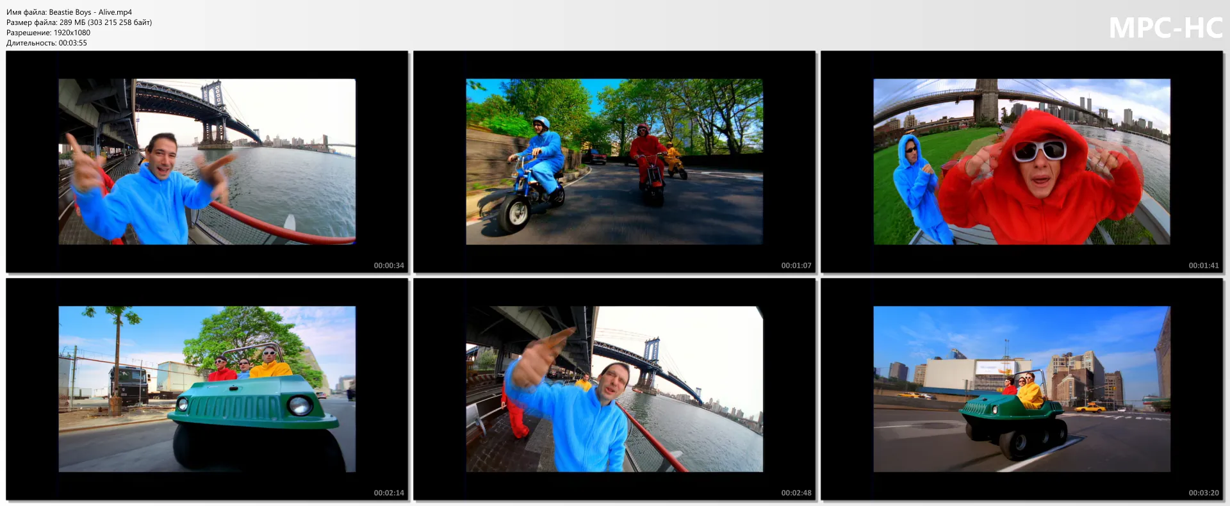Click the thumbnail frame at 00:01:07
This screenshot has height=506, width=1230.
(614, 162)
